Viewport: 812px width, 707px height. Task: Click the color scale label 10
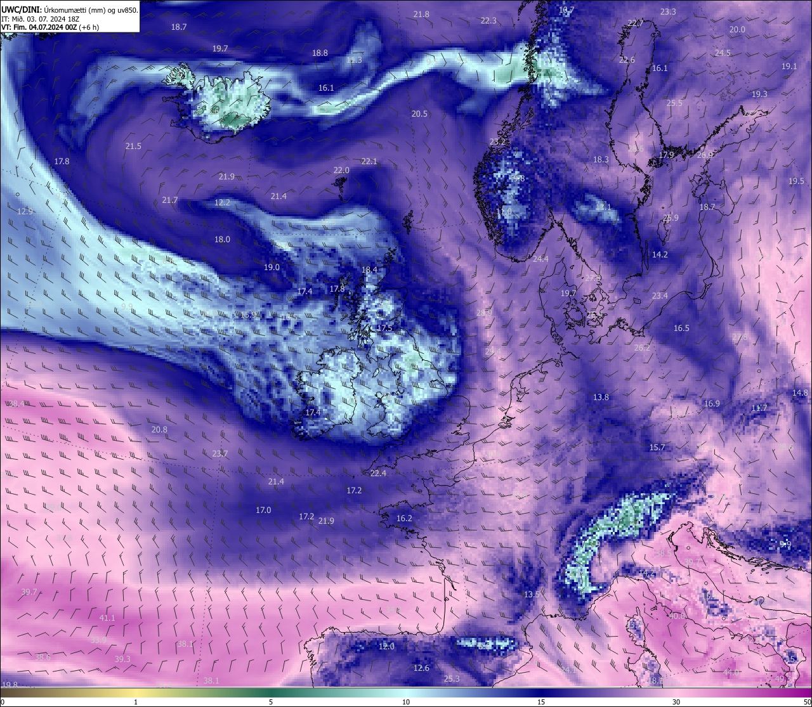point(406,702)
